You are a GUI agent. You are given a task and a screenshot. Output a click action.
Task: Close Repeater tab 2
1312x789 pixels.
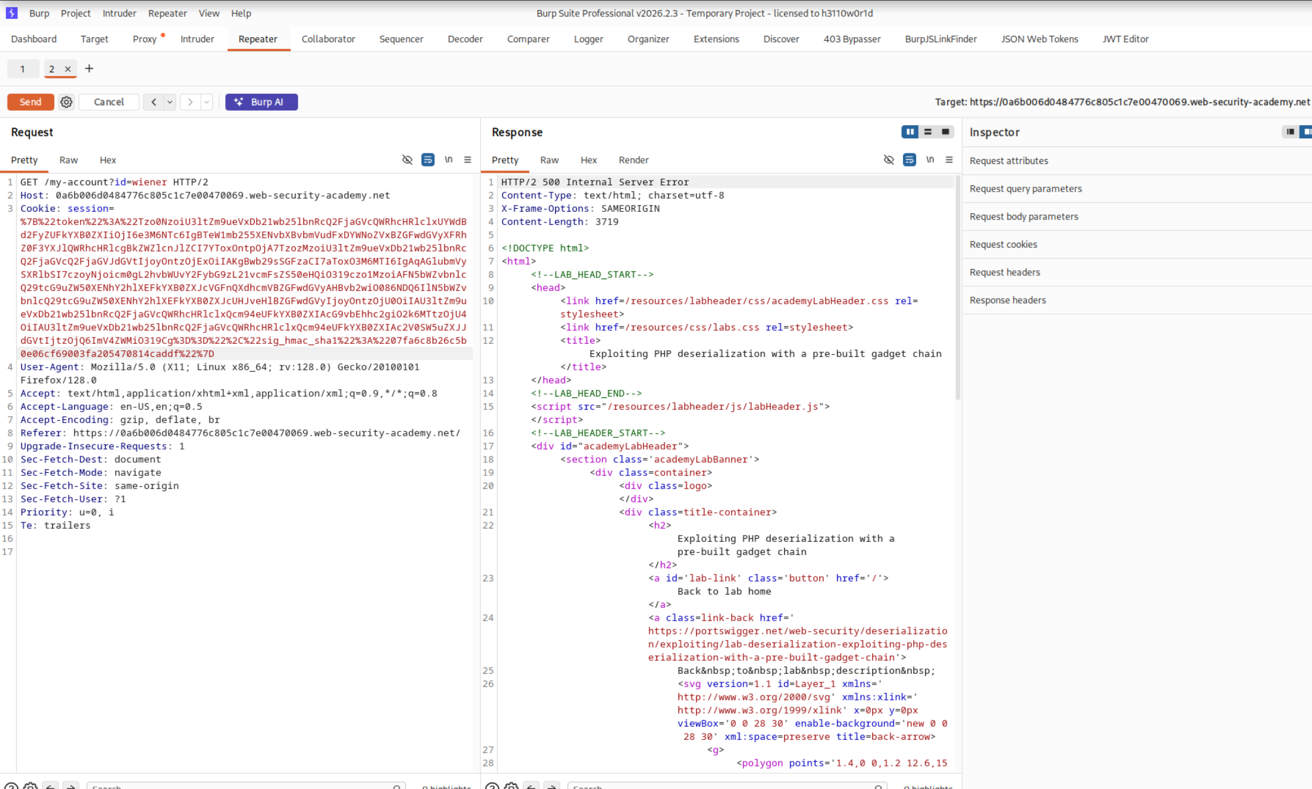click(x=68, y=69)
